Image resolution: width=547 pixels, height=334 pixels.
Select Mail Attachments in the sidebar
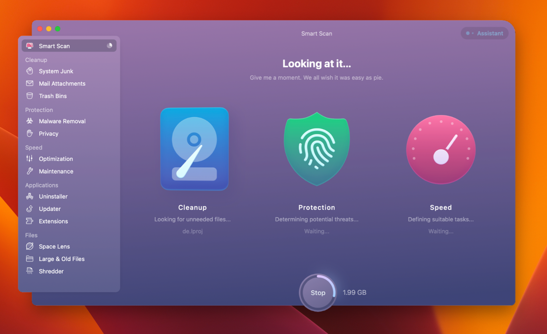(62, 83)
